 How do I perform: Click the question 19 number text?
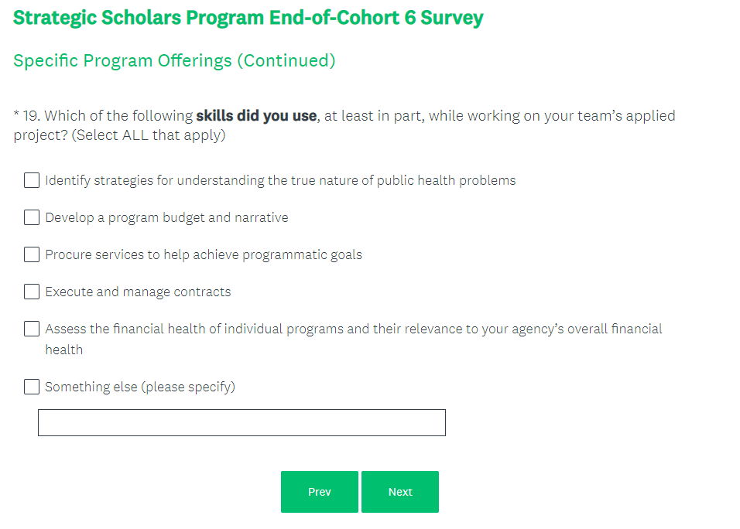30,116
